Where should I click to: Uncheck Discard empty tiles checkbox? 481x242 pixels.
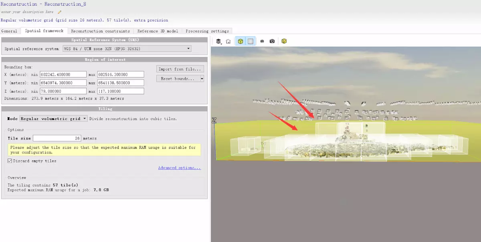pos(10,161)
